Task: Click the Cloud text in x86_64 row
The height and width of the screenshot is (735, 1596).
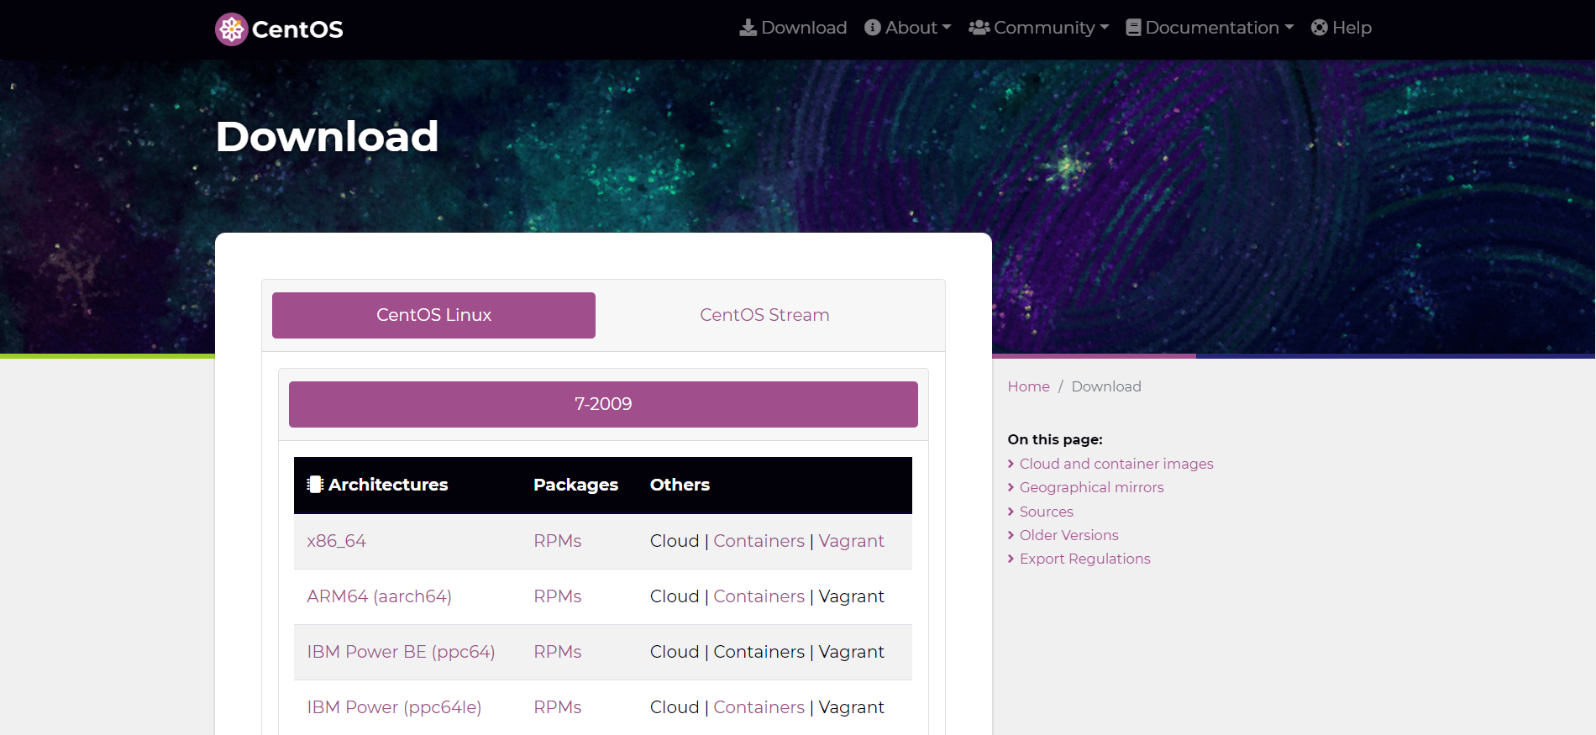Action: 675,541
